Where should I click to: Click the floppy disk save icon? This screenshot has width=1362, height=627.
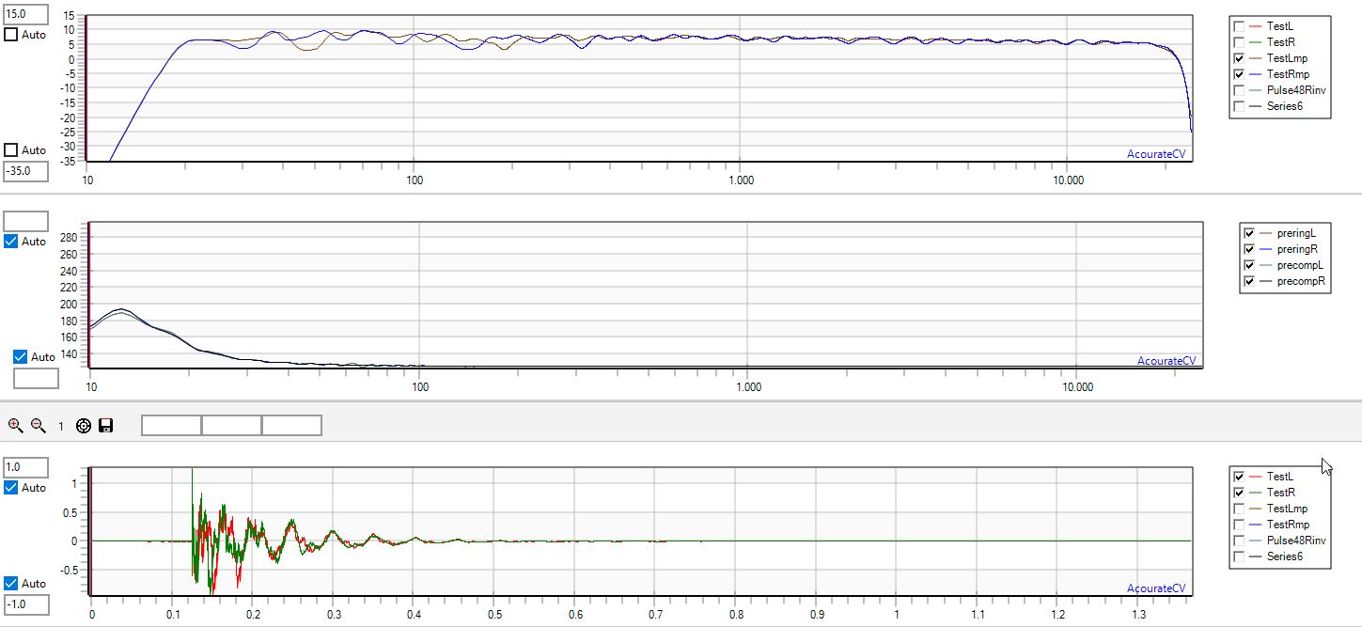105,426
